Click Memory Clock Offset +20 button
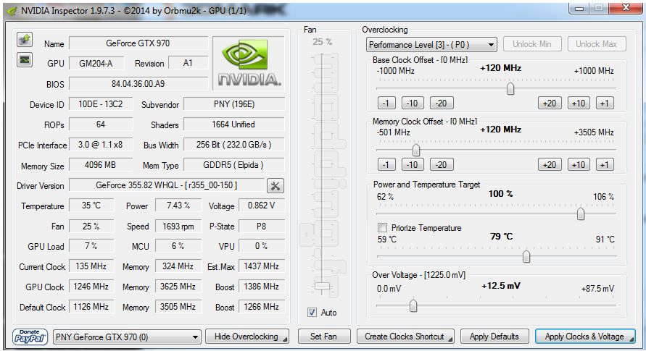The image size is (646, 351). click(x=550, y=165)
